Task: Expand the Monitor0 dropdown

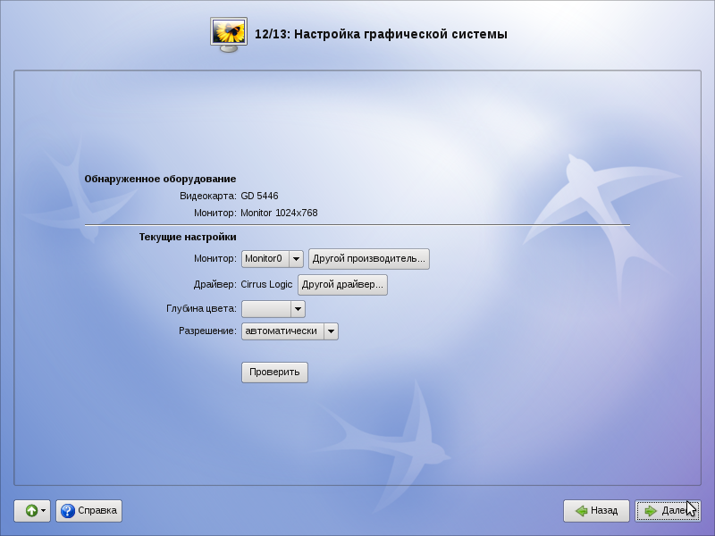Action: point(296,259)
